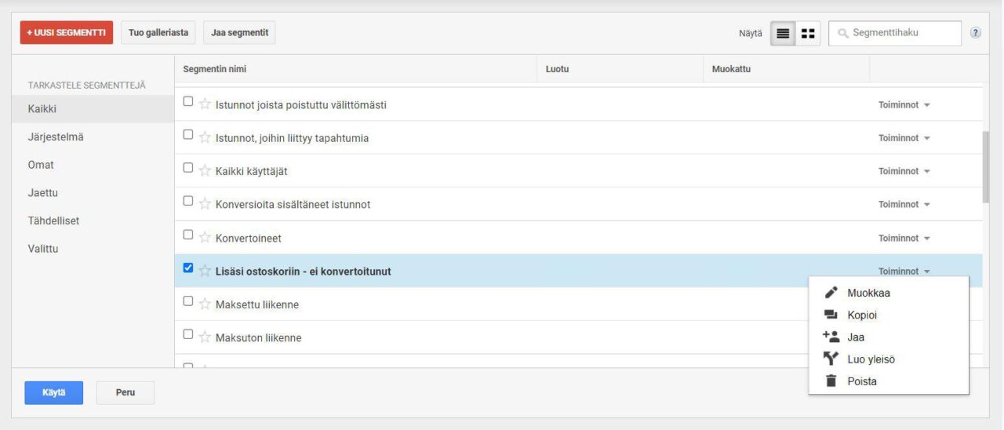Check the Maksettu liikenne checkbox
Viewport: 1004px width, 430px height.
pos(187,301)
